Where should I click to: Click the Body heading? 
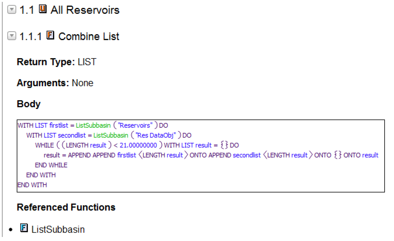tap(29, 104)
